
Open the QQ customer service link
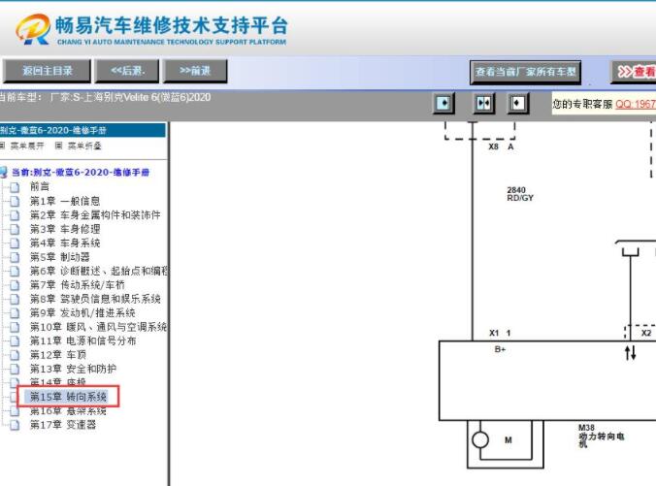[x=636, y=104]
